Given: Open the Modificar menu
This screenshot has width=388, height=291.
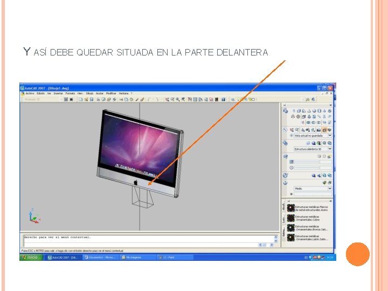Looking at the screenshot, I should coord(111,93).
